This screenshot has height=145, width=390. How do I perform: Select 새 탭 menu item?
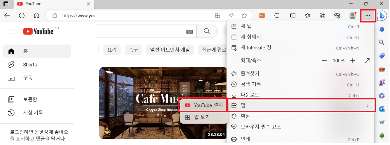tap(301, 26)
